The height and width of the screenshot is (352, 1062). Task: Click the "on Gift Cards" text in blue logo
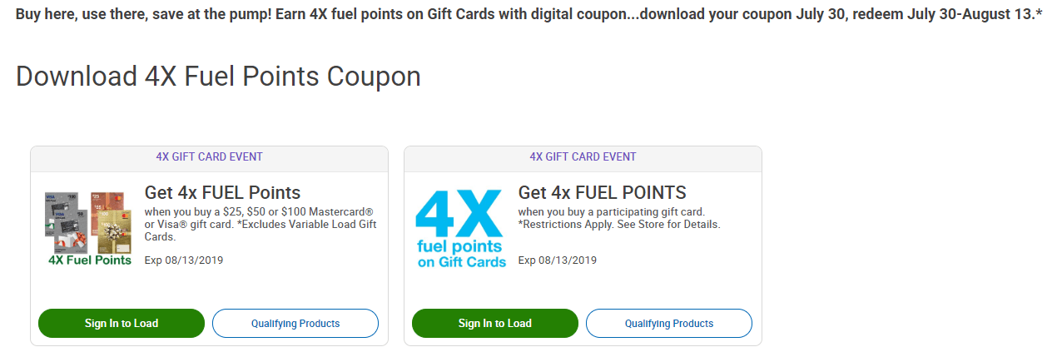point(461,262)
